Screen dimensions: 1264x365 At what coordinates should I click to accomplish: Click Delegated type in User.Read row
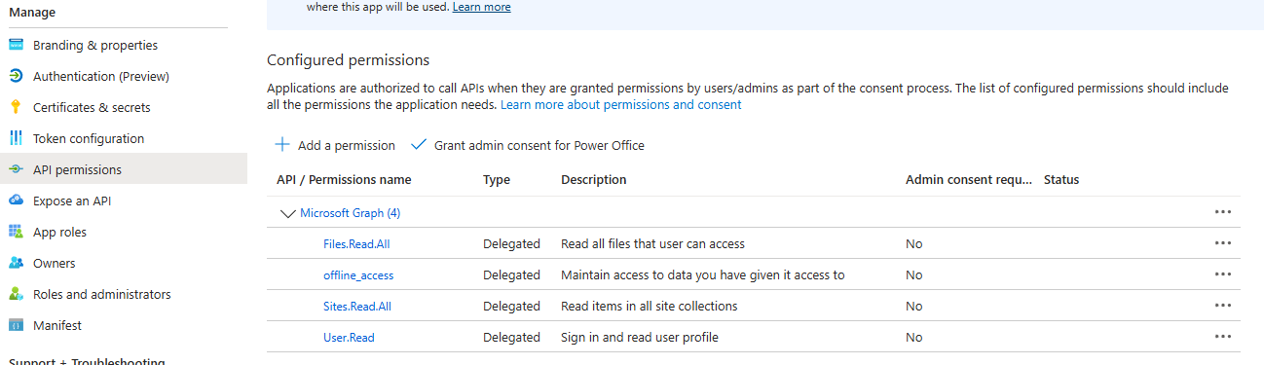(511, 337)
